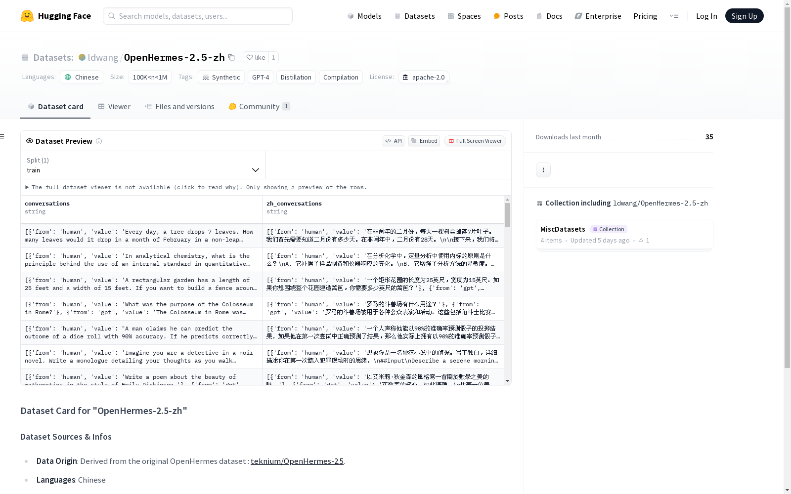The width and height of the screenshot is (791, 494).
Task: Click the Sign Up button
Action: (744, 16)
